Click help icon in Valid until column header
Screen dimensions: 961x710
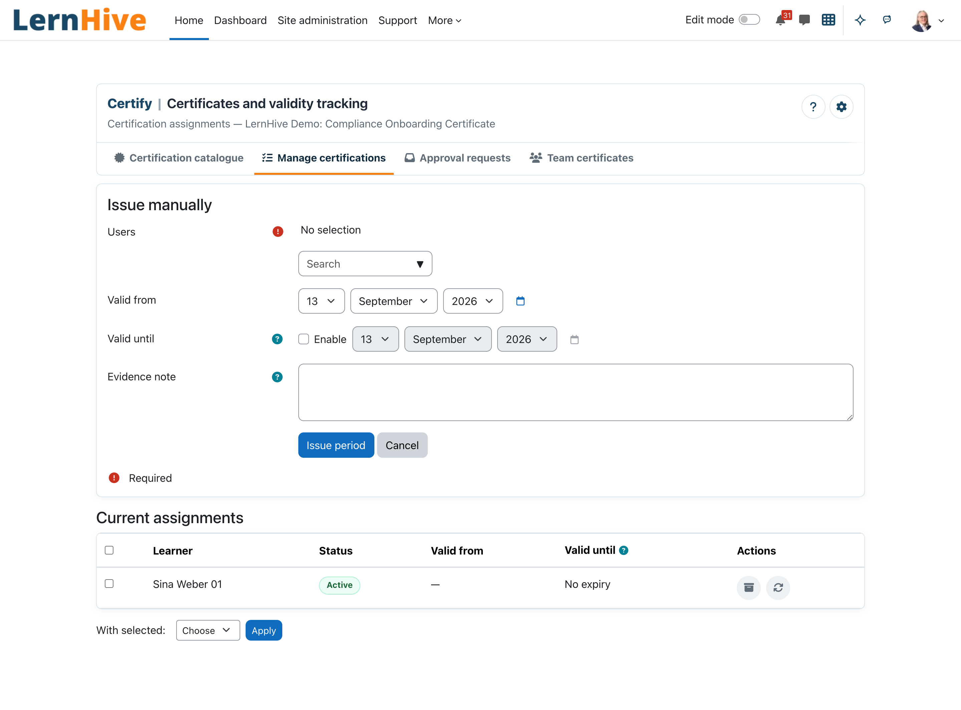pyautogui.click(x=624, y=550)
